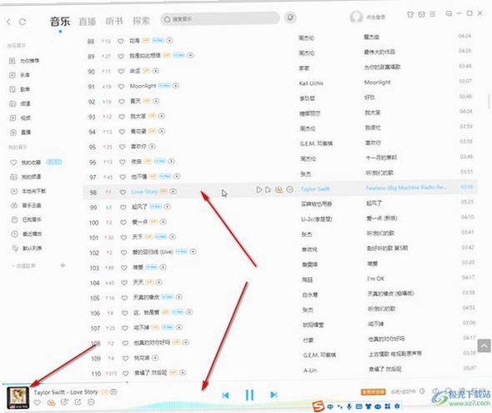Toggle heart for song 98 Love Story
The image size is (492, 413).
(x=123, y=192)
